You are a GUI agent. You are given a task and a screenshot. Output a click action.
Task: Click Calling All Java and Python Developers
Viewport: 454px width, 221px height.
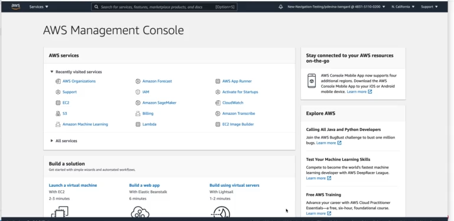tap(343, 130)
